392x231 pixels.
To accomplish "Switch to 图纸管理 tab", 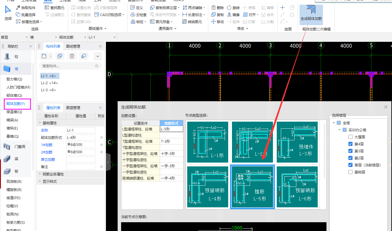I will coord(73,46).
